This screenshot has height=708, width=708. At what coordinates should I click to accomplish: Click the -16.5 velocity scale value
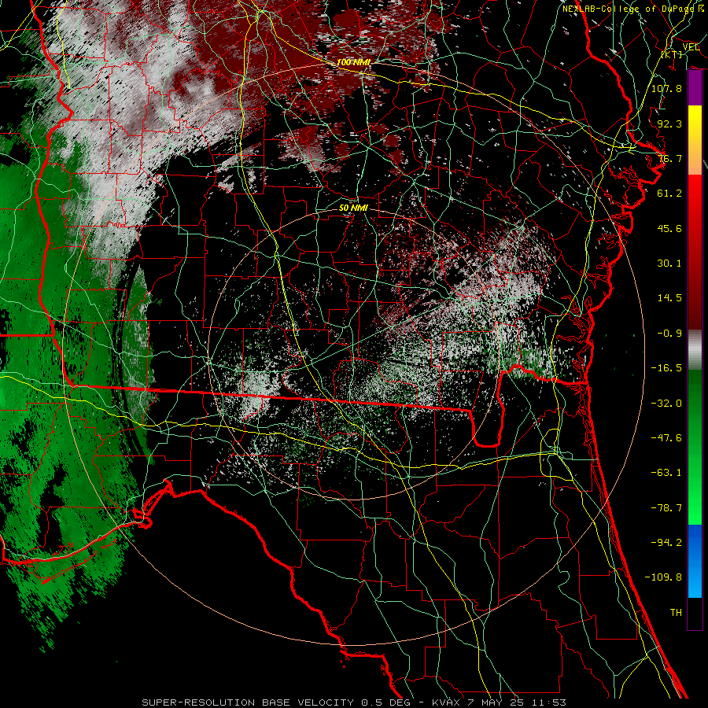[666, 368]
